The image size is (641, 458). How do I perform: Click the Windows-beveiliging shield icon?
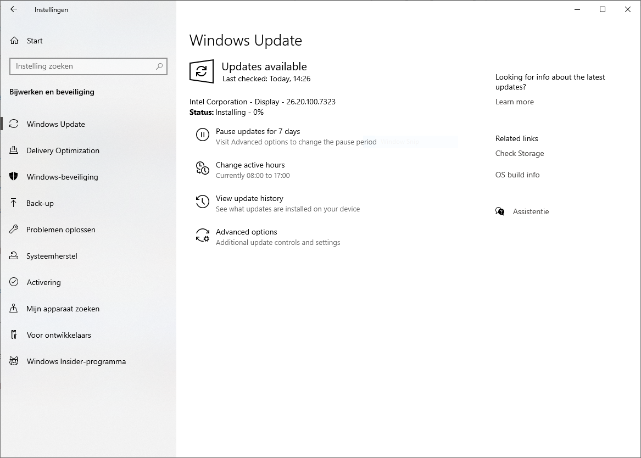[x=14, y=176]
